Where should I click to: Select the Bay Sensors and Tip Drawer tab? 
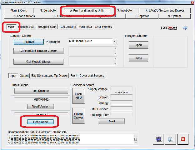coord(49,76)
